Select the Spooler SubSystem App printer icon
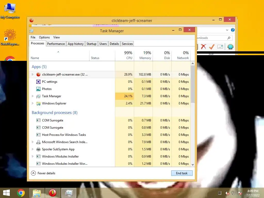The width and height of the screenshot is (264, 198). point(38,149)
